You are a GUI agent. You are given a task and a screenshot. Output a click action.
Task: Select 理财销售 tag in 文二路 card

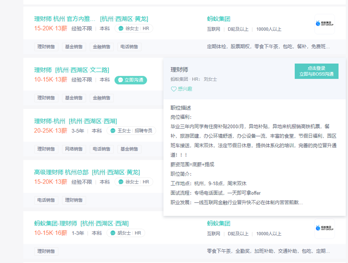[x=46, y=98]
